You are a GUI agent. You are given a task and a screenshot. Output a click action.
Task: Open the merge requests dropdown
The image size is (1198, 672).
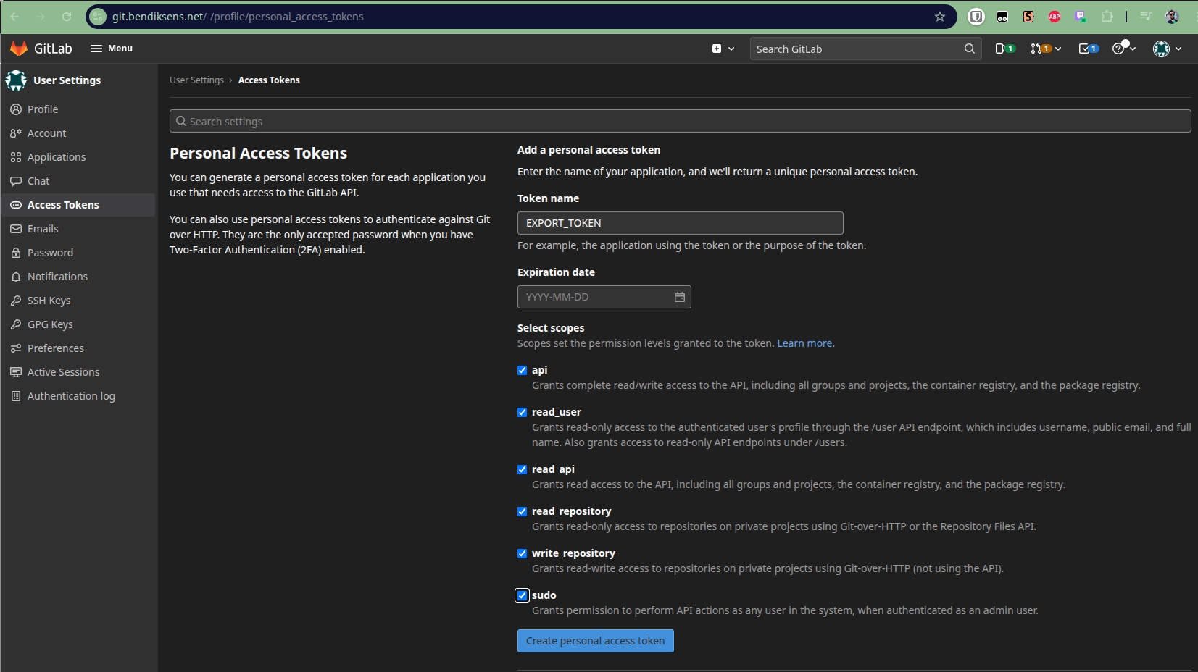click(1046, 49)
